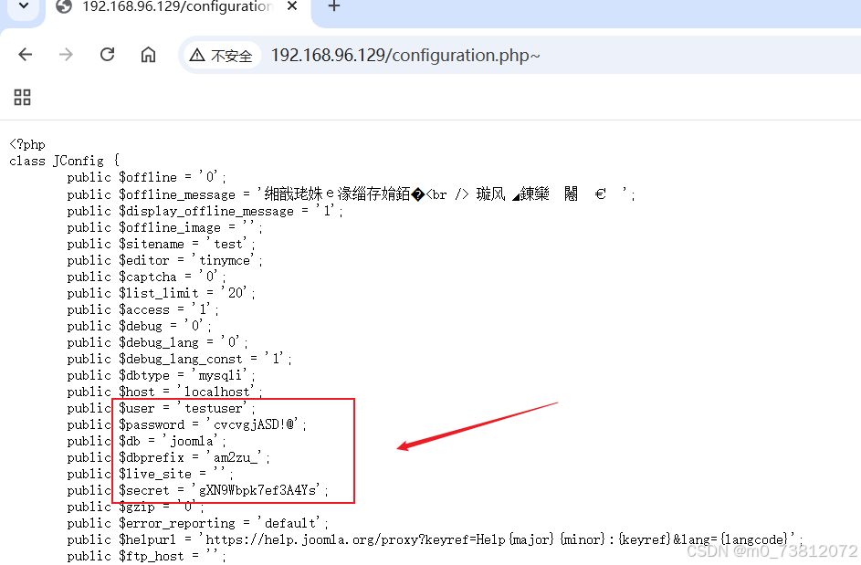The width and height of the screenshot is (861, 565).
Task: Click the forward navigation arrow
Action: pyautogui.click(x=66, y=55)
